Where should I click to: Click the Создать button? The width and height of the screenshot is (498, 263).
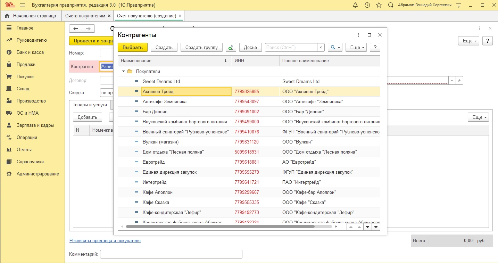(x=164, y=47)
